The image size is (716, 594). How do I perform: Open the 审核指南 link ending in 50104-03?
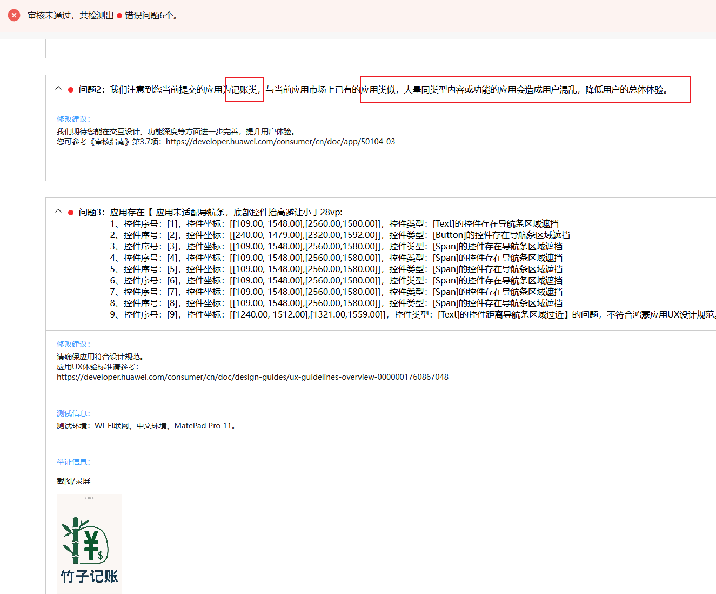(x=280, y=142)
